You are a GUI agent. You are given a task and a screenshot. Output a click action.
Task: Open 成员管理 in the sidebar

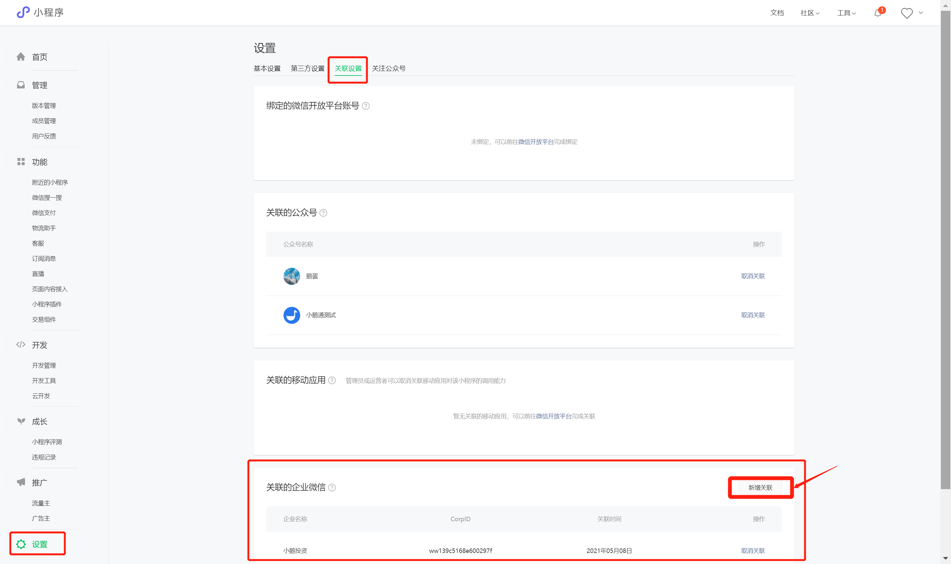(44, 121)
